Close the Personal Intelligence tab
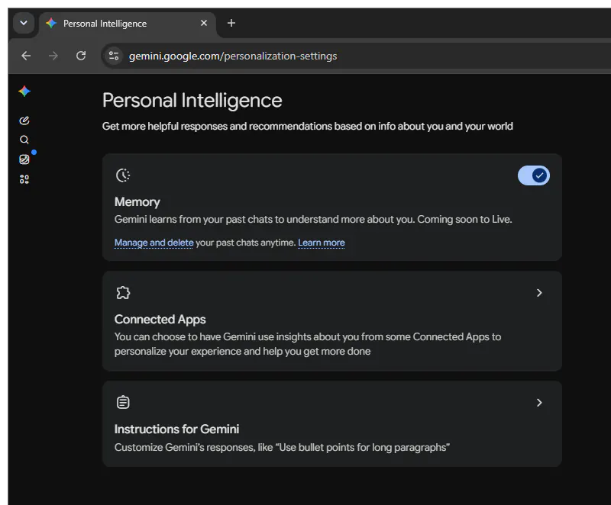The height and width of the screenshot is (505, 611). 204,23
